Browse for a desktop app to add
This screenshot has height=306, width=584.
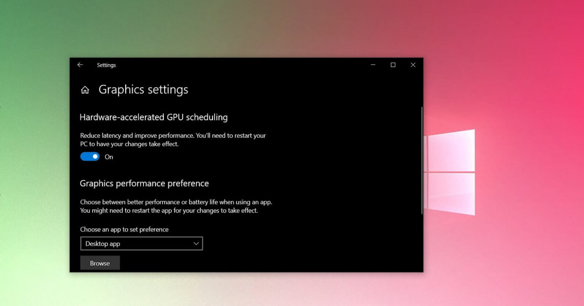(100, 263)
